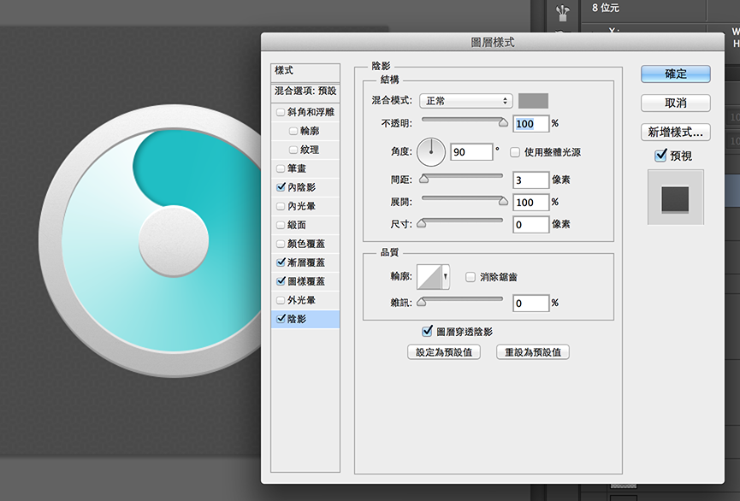Toggle 圖層穿透陰影 checkbox

pyautogui.click(x=427, y=332)
